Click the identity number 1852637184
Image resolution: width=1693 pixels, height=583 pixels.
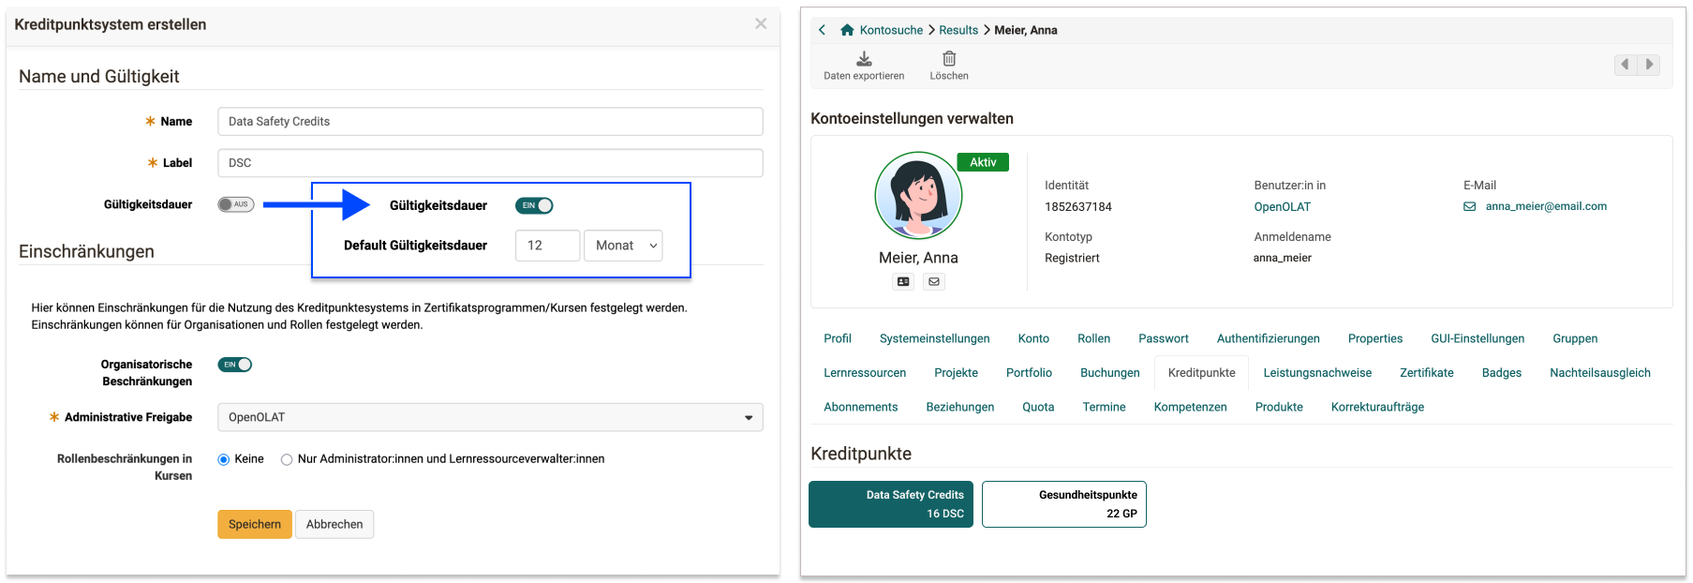coord(1077,206)
